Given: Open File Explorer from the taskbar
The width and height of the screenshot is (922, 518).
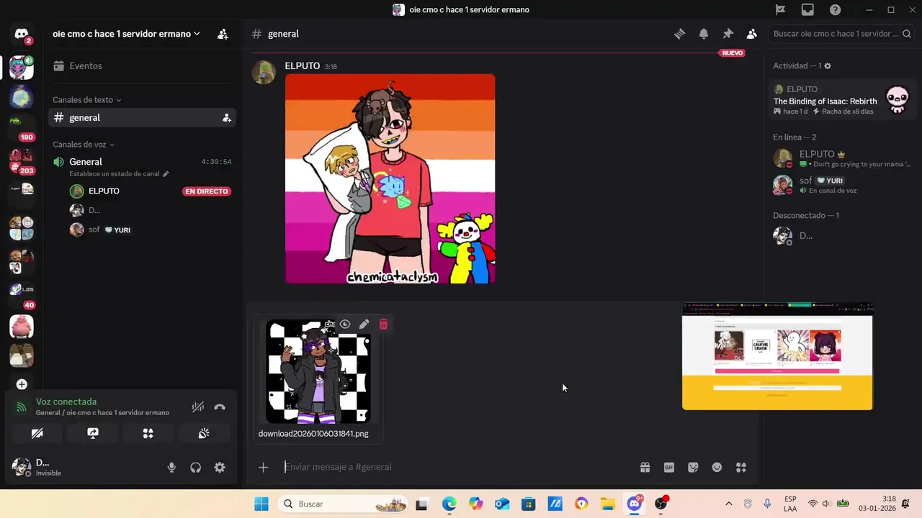Looking at the screenshot, I should tap(608, 504).
